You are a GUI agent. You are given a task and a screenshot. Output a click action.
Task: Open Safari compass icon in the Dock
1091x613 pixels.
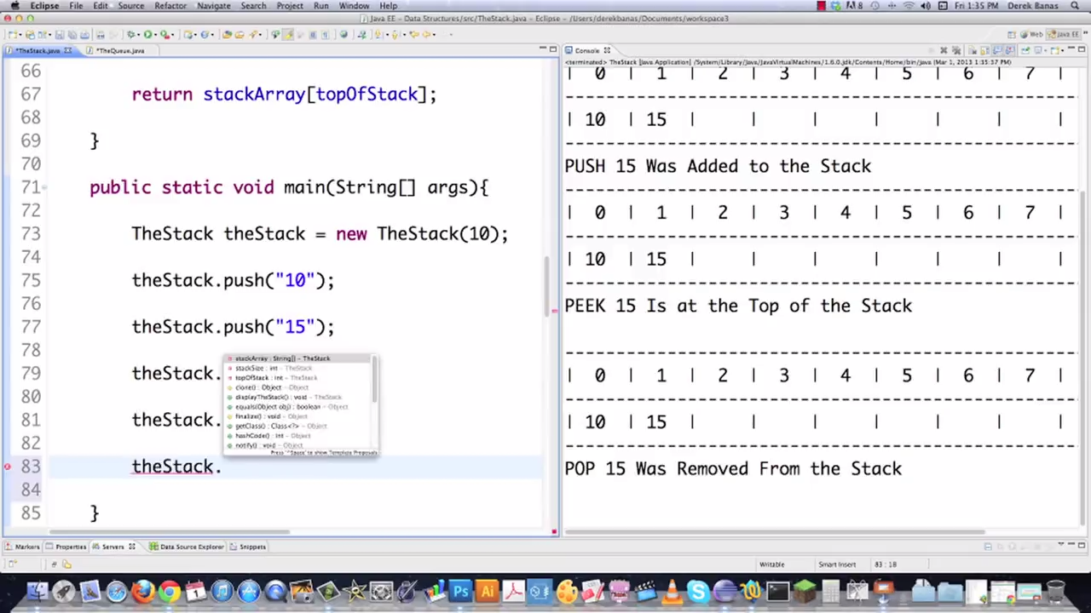click(x=117, y=591)
